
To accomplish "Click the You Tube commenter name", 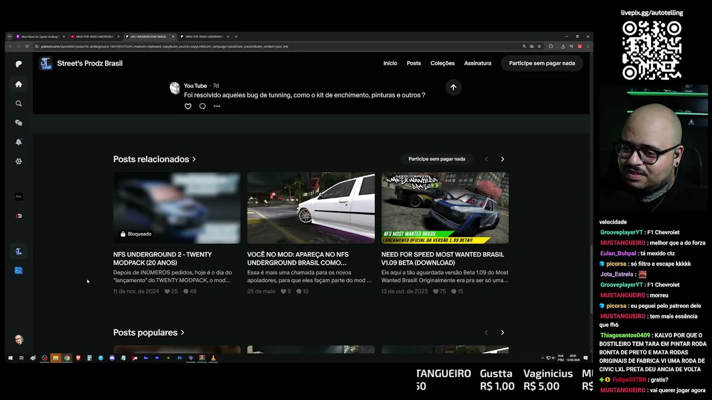I will point(195,86).
